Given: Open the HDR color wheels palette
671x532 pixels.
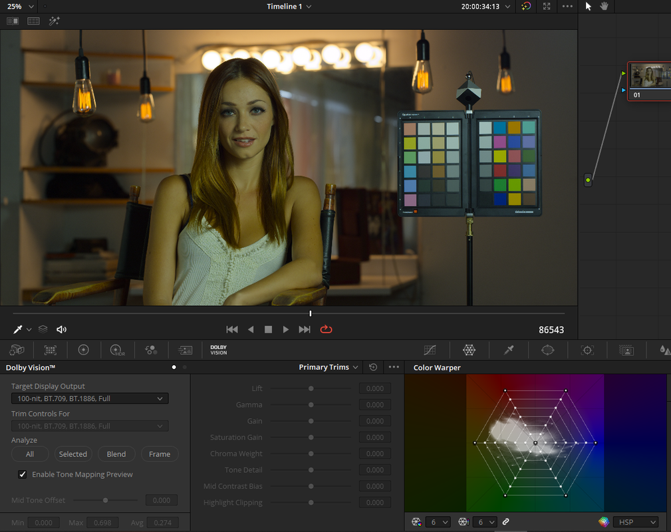Looking at the screenshot, I should (x=117, y=350).
